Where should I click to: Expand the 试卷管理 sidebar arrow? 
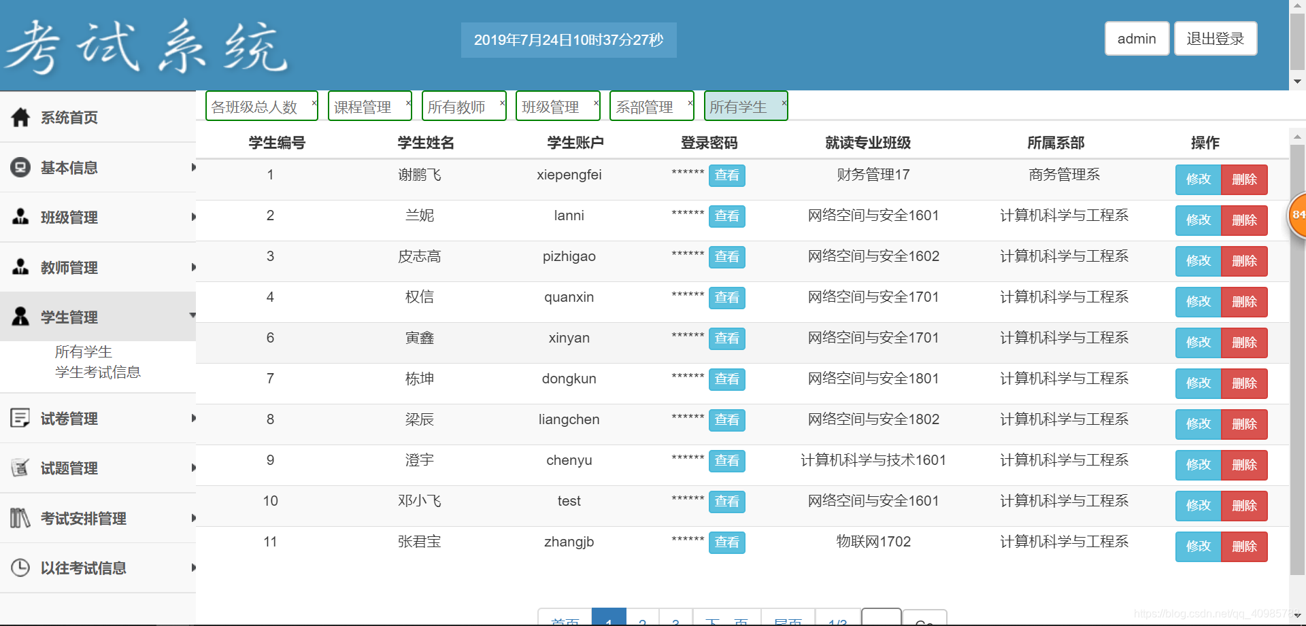pos(194,418)
